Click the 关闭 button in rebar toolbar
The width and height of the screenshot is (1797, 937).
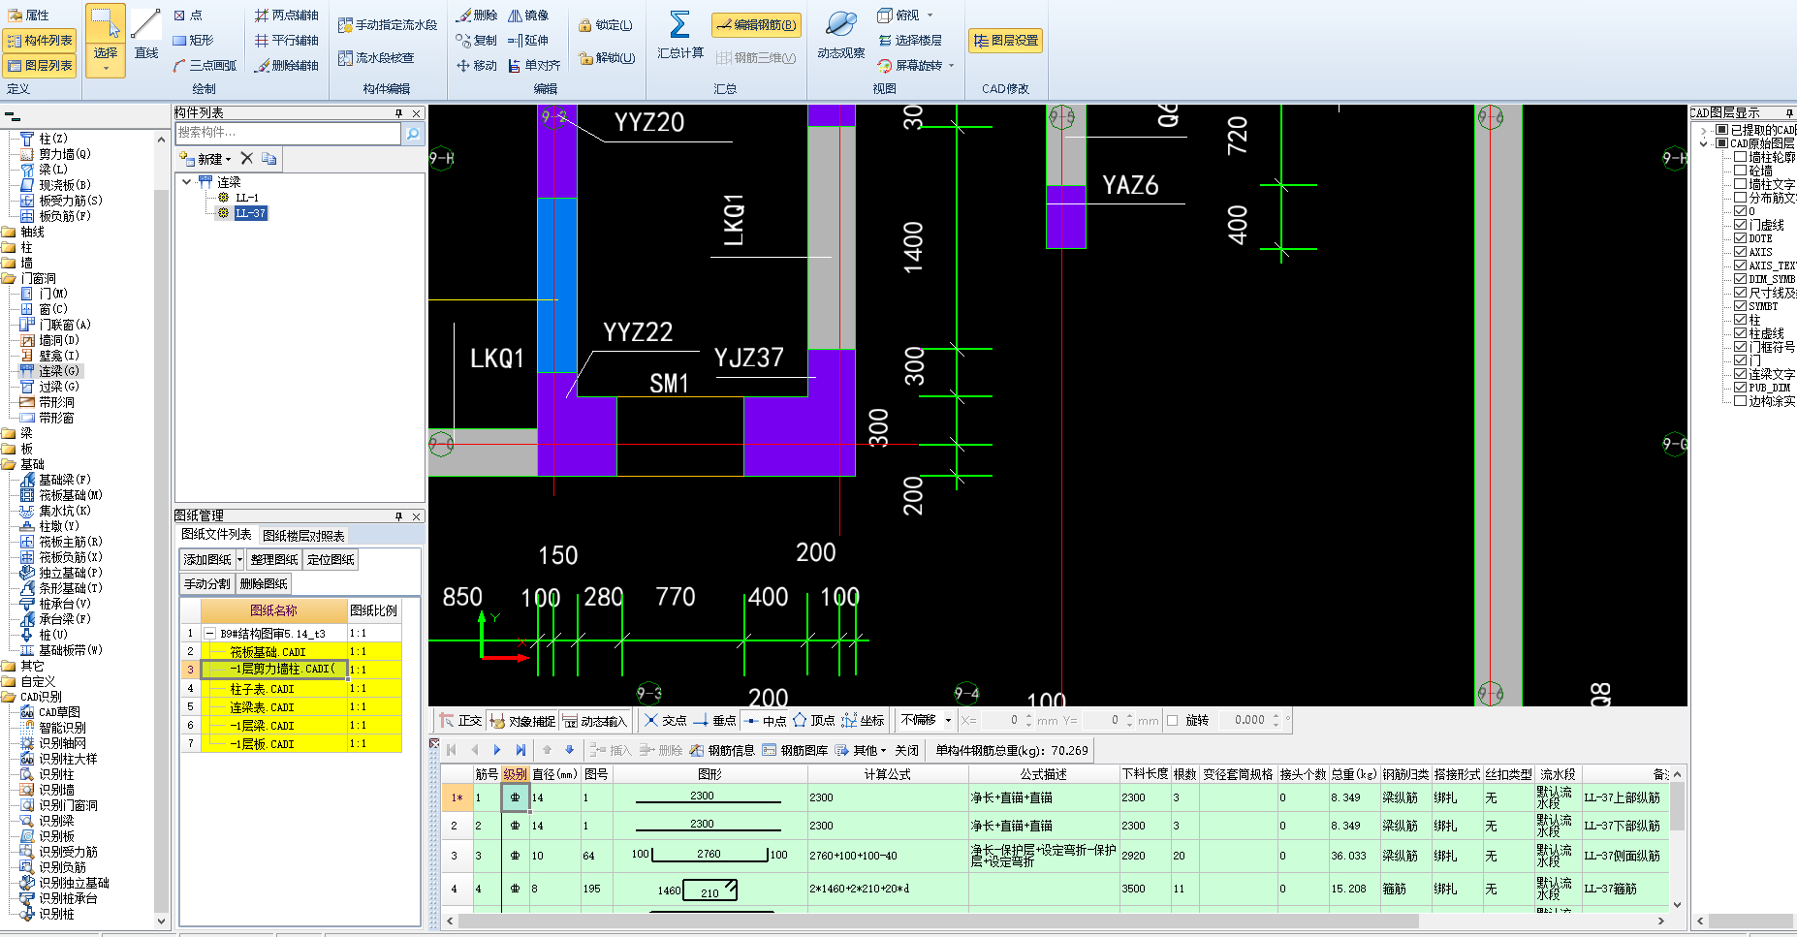(x=906, y=750)
